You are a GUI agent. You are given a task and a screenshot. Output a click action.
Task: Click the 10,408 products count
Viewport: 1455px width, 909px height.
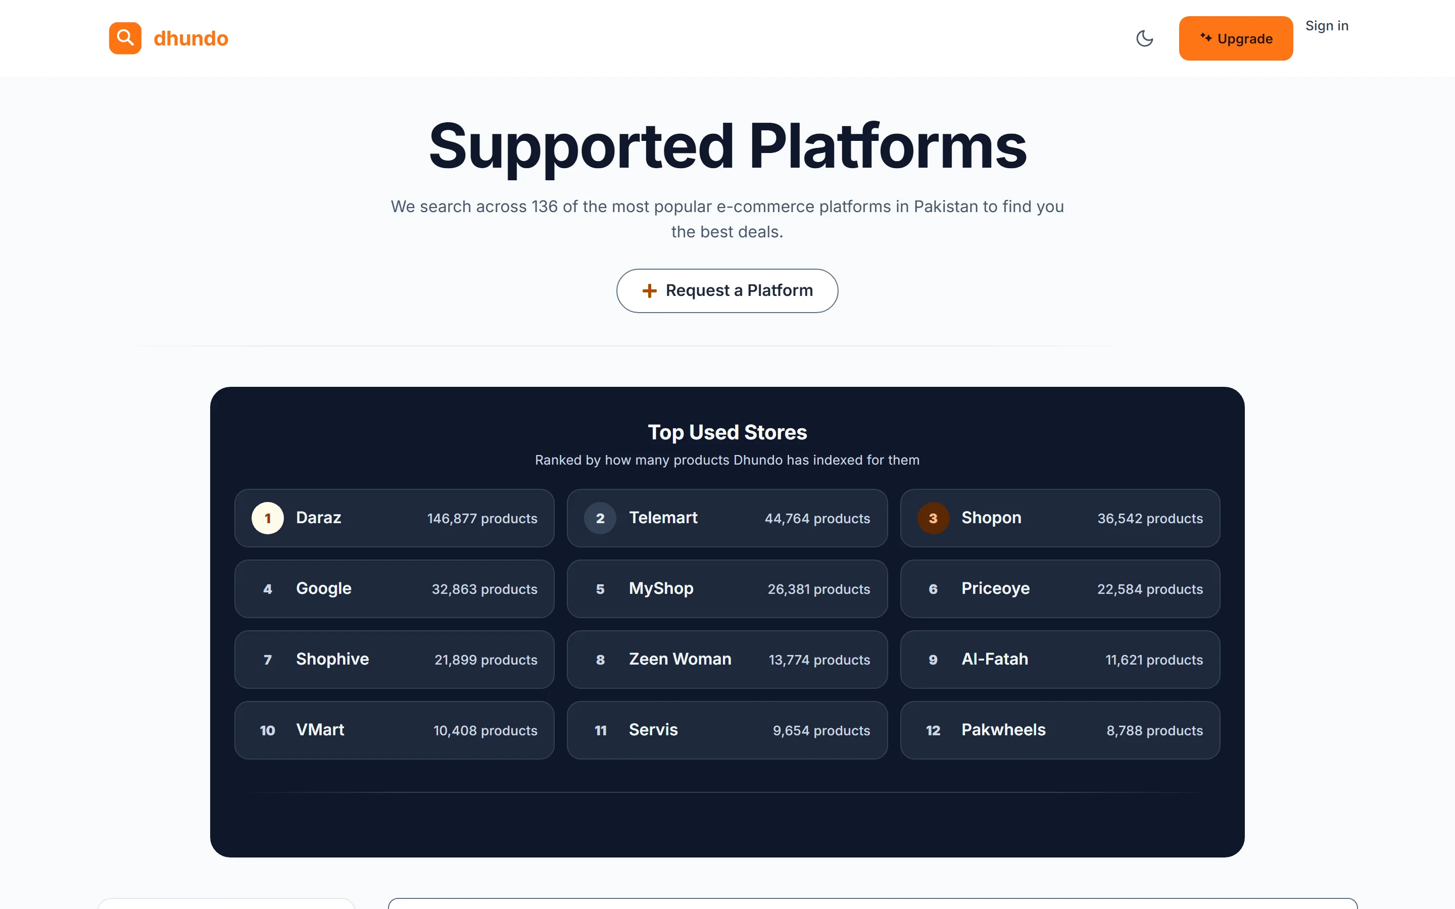(x=485, y=730)
